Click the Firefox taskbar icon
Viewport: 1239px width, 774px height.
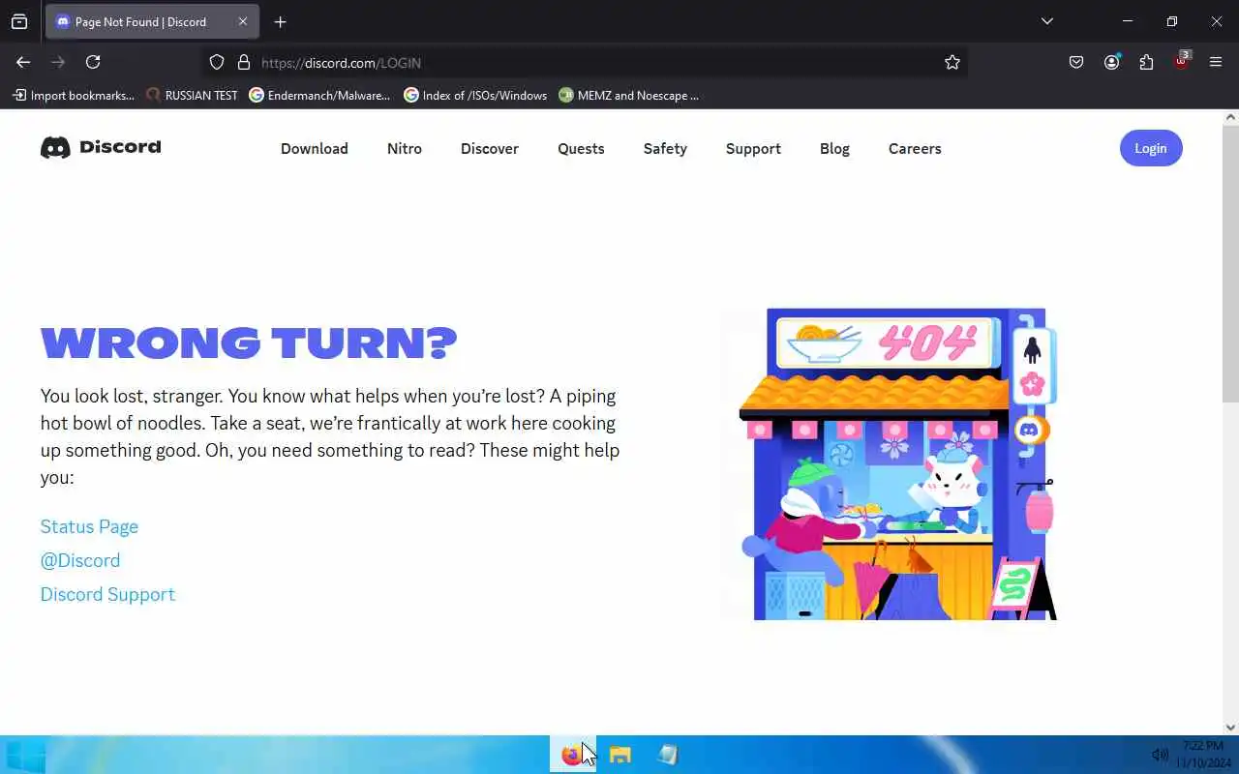(x=573, y=755)
